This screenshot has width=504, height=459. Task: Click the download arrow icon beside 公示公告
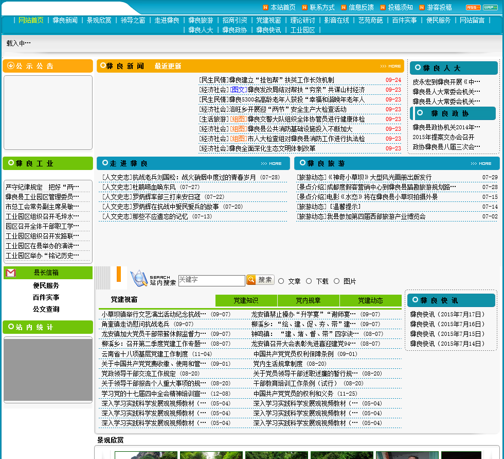(x=11, y=65)
